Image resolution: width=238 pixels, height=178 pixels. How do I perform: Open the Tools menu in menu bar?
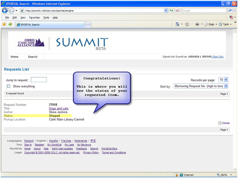[x=46, y=17]
